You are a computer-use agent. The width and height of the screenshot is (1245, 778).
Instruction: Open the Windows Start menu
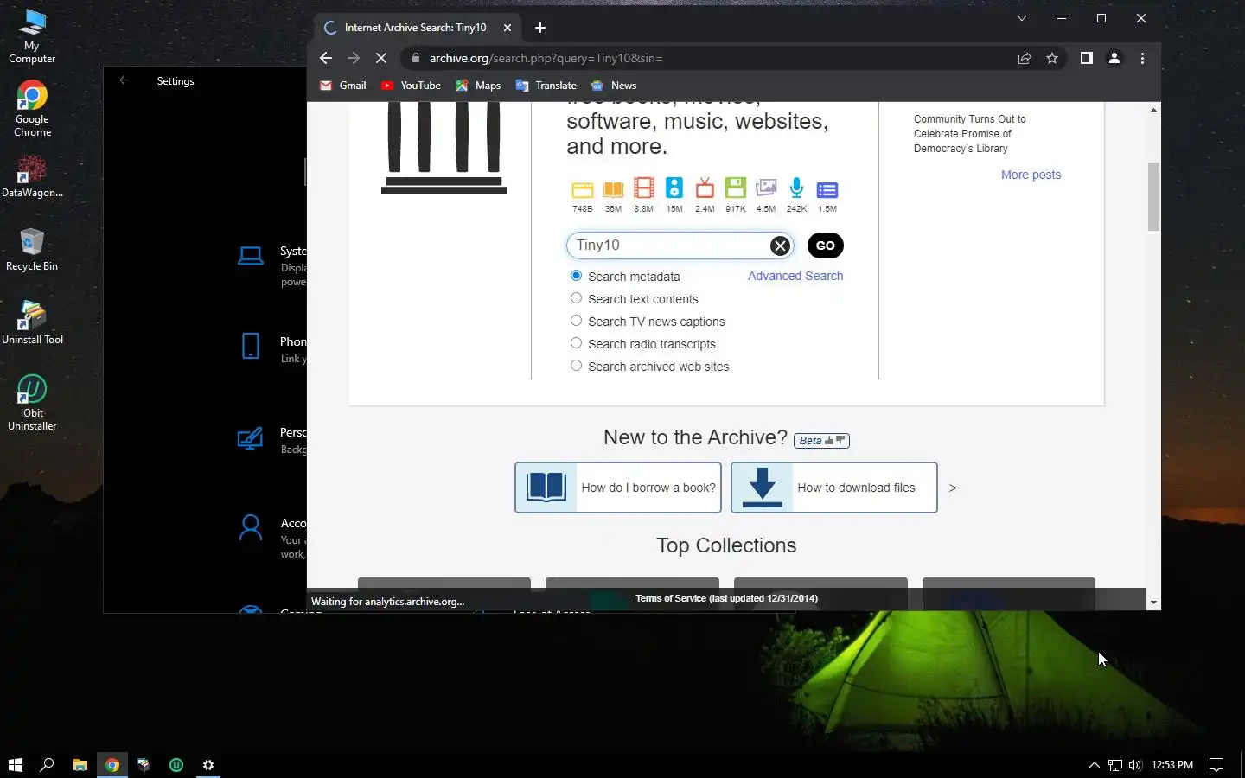click(15, 764)
